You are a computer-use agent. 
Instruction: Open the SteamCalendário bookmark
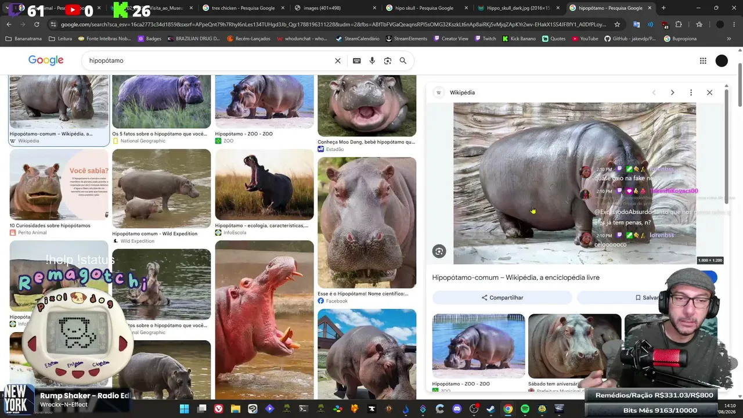pos(358,38)
